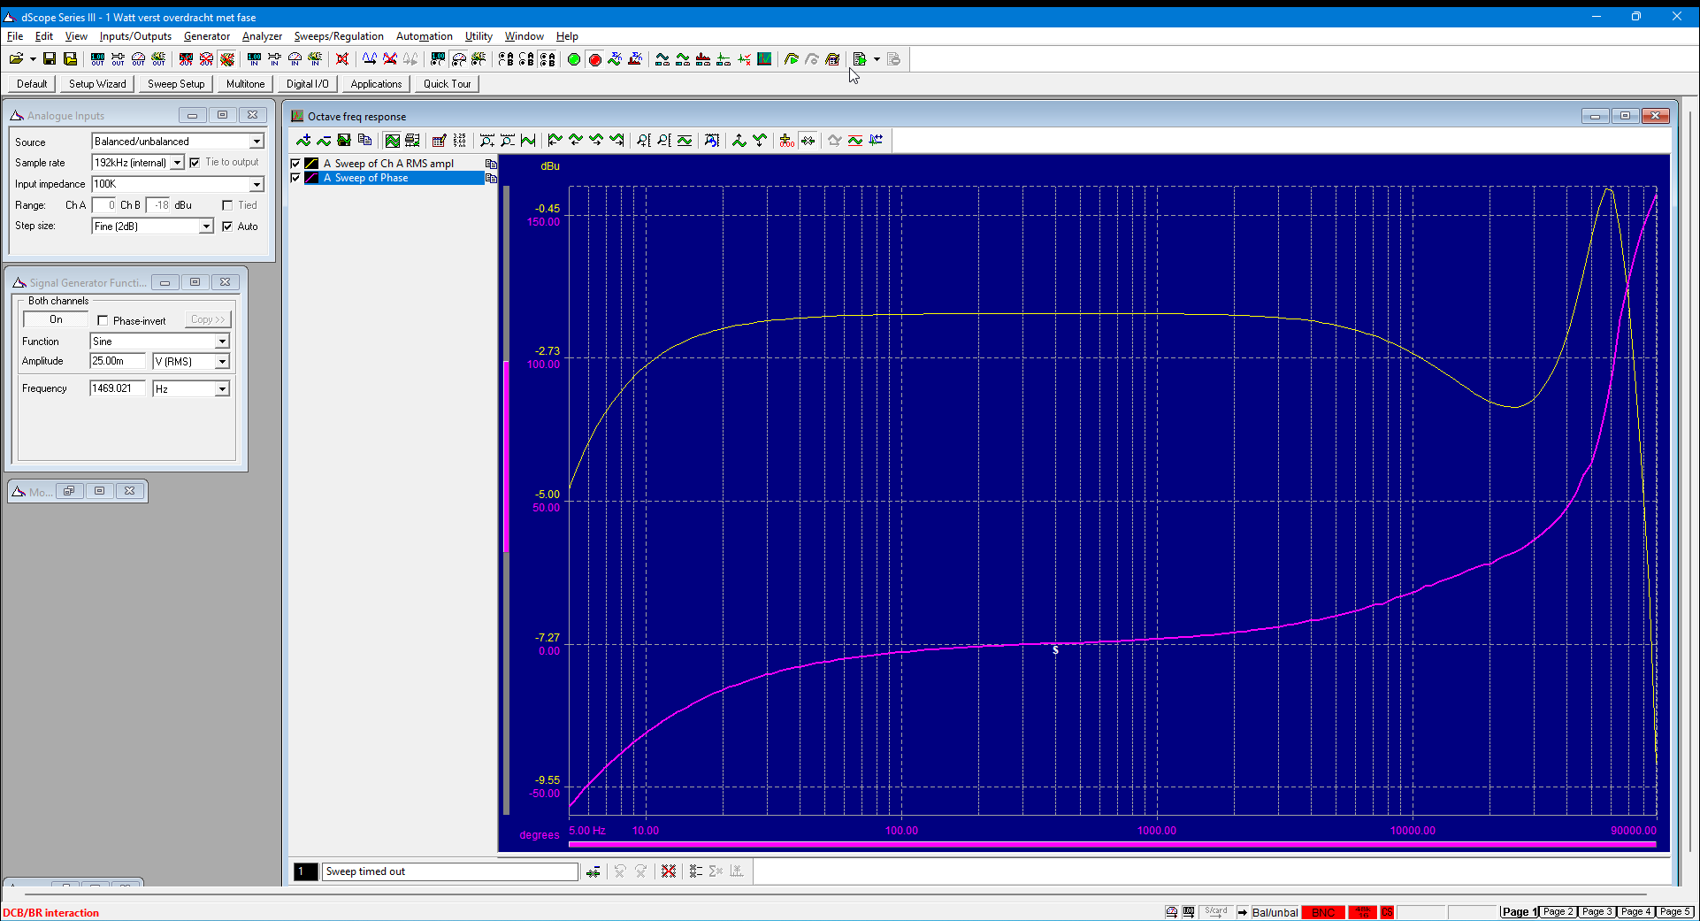Open the Step size dropdown
This screenshot has height=921, width=1700.
click(205, 226)
